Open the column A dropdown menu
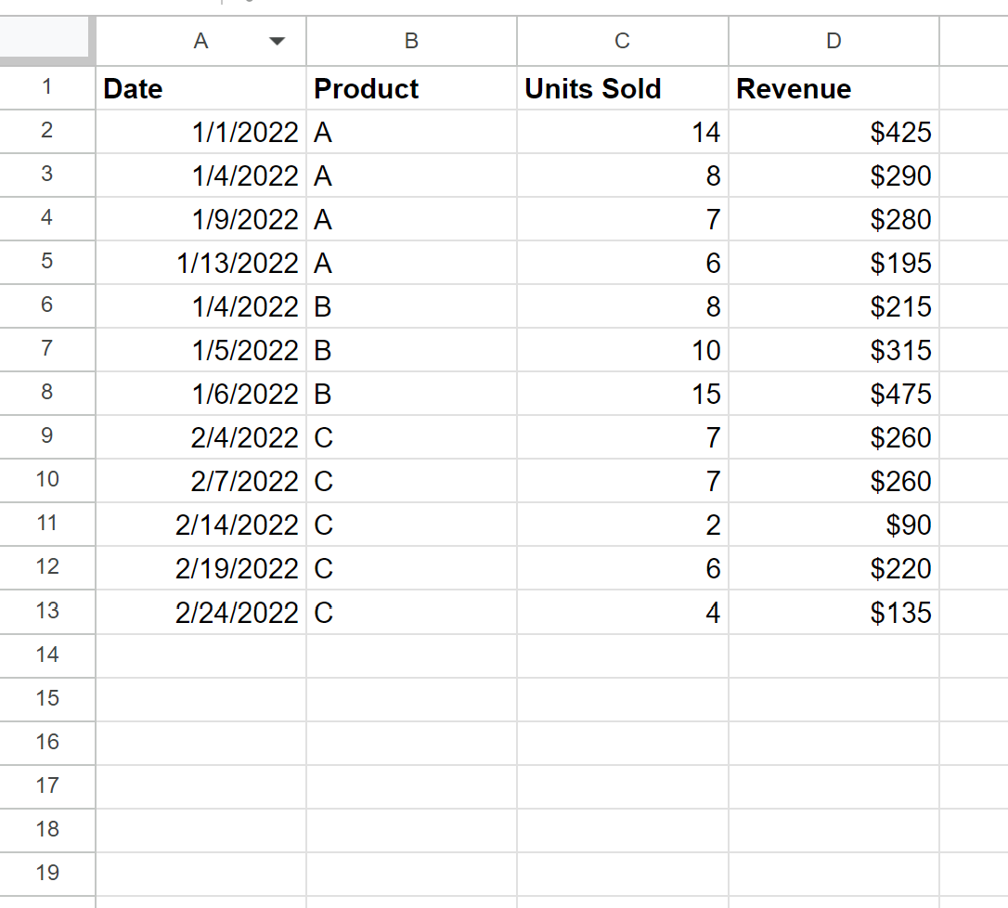1008x908 pixels. pos(276,41)
